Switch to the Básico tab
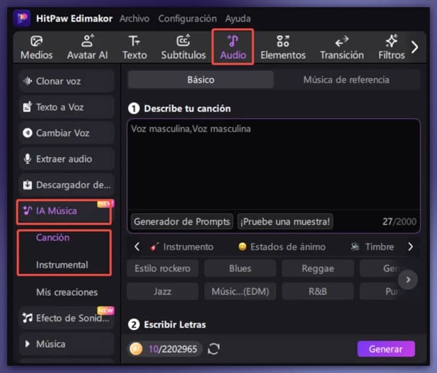 pyautogui.click(x=201, y=80)
